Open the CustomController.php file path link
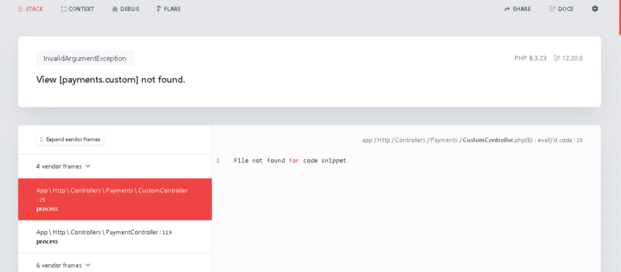621x272 pixels. coord(472,140)
